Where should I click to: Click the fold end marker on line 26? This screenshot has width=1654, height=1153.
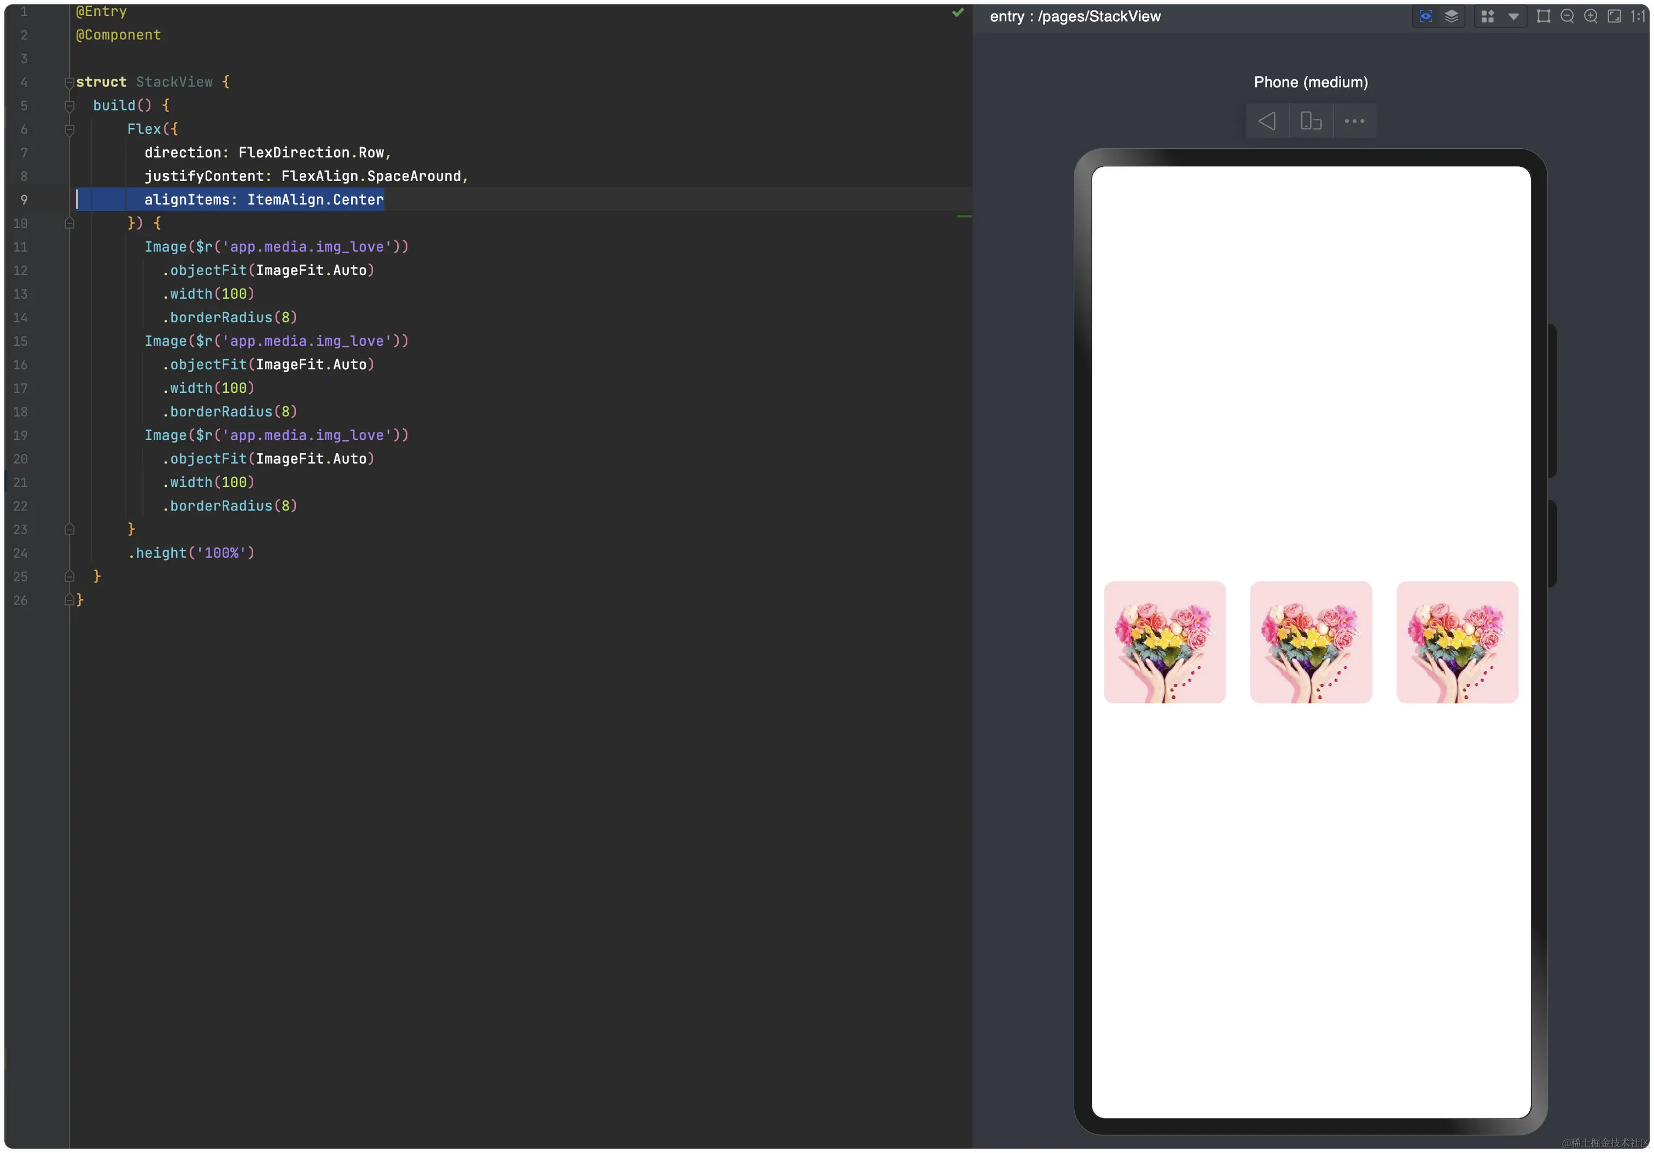pyautogui.click(x=69, y=600)
